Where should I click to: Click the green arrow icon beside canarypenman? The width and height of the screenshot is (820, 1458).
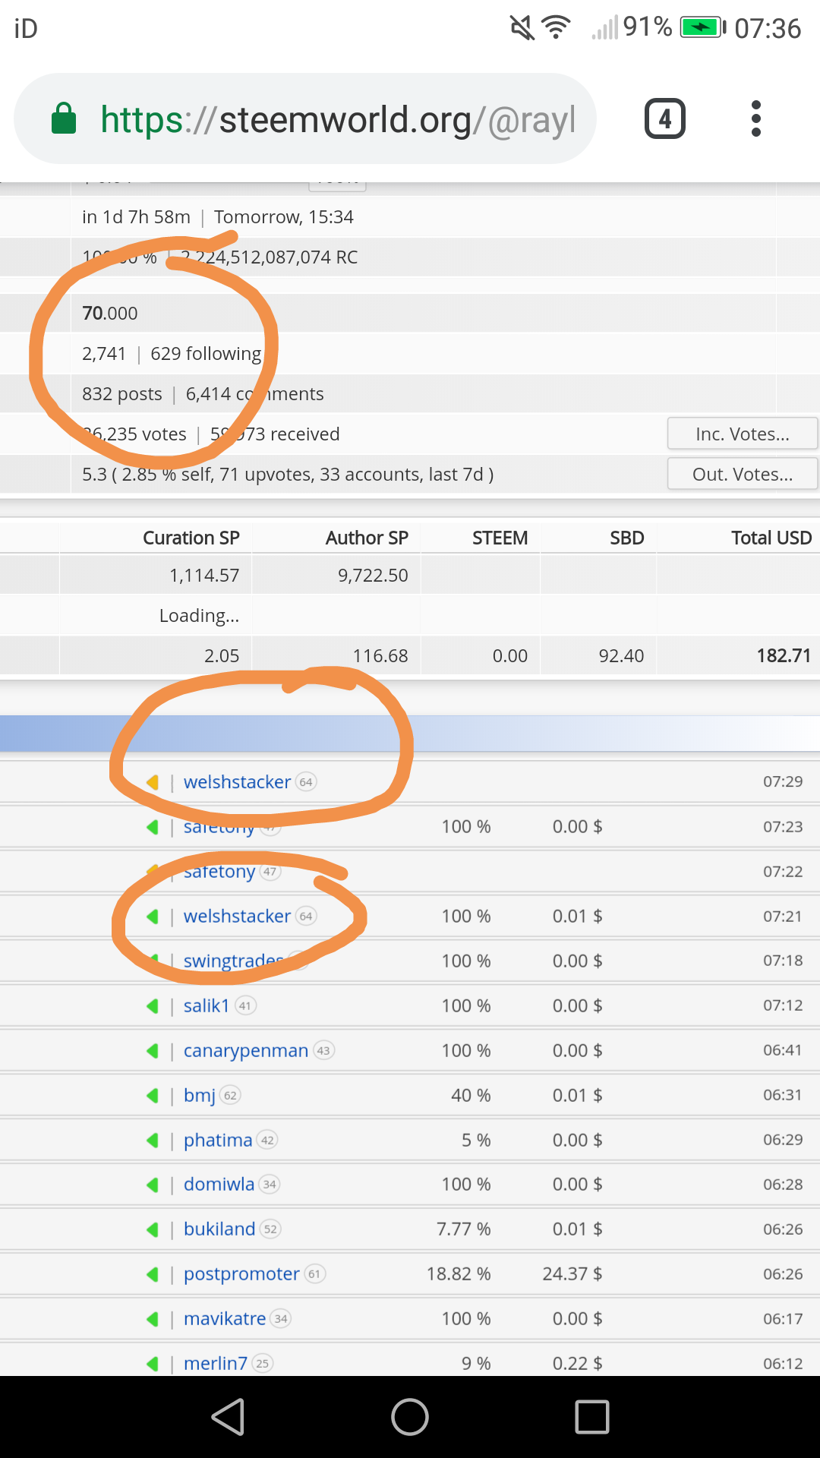[153, 1050]
